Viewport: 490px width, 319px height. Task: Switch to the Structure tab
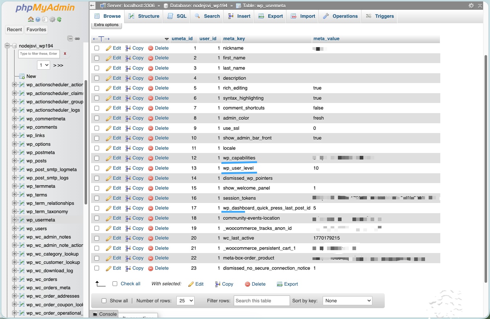coord(144,16)
